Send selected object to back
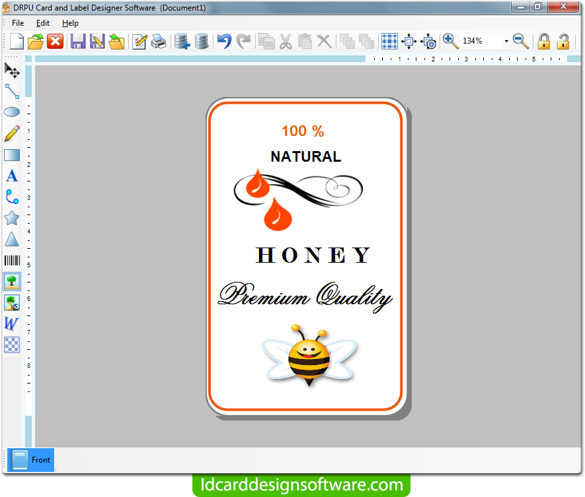The height and width of the screenshot is (497, 585). pyautogui.click(x=366, y=42)
